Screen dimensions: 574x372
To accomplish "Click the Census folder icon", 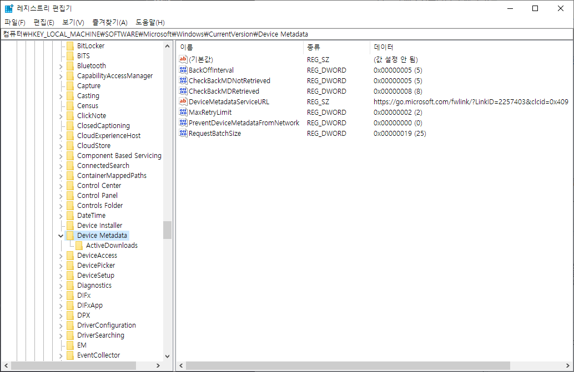I will [71, 105].
